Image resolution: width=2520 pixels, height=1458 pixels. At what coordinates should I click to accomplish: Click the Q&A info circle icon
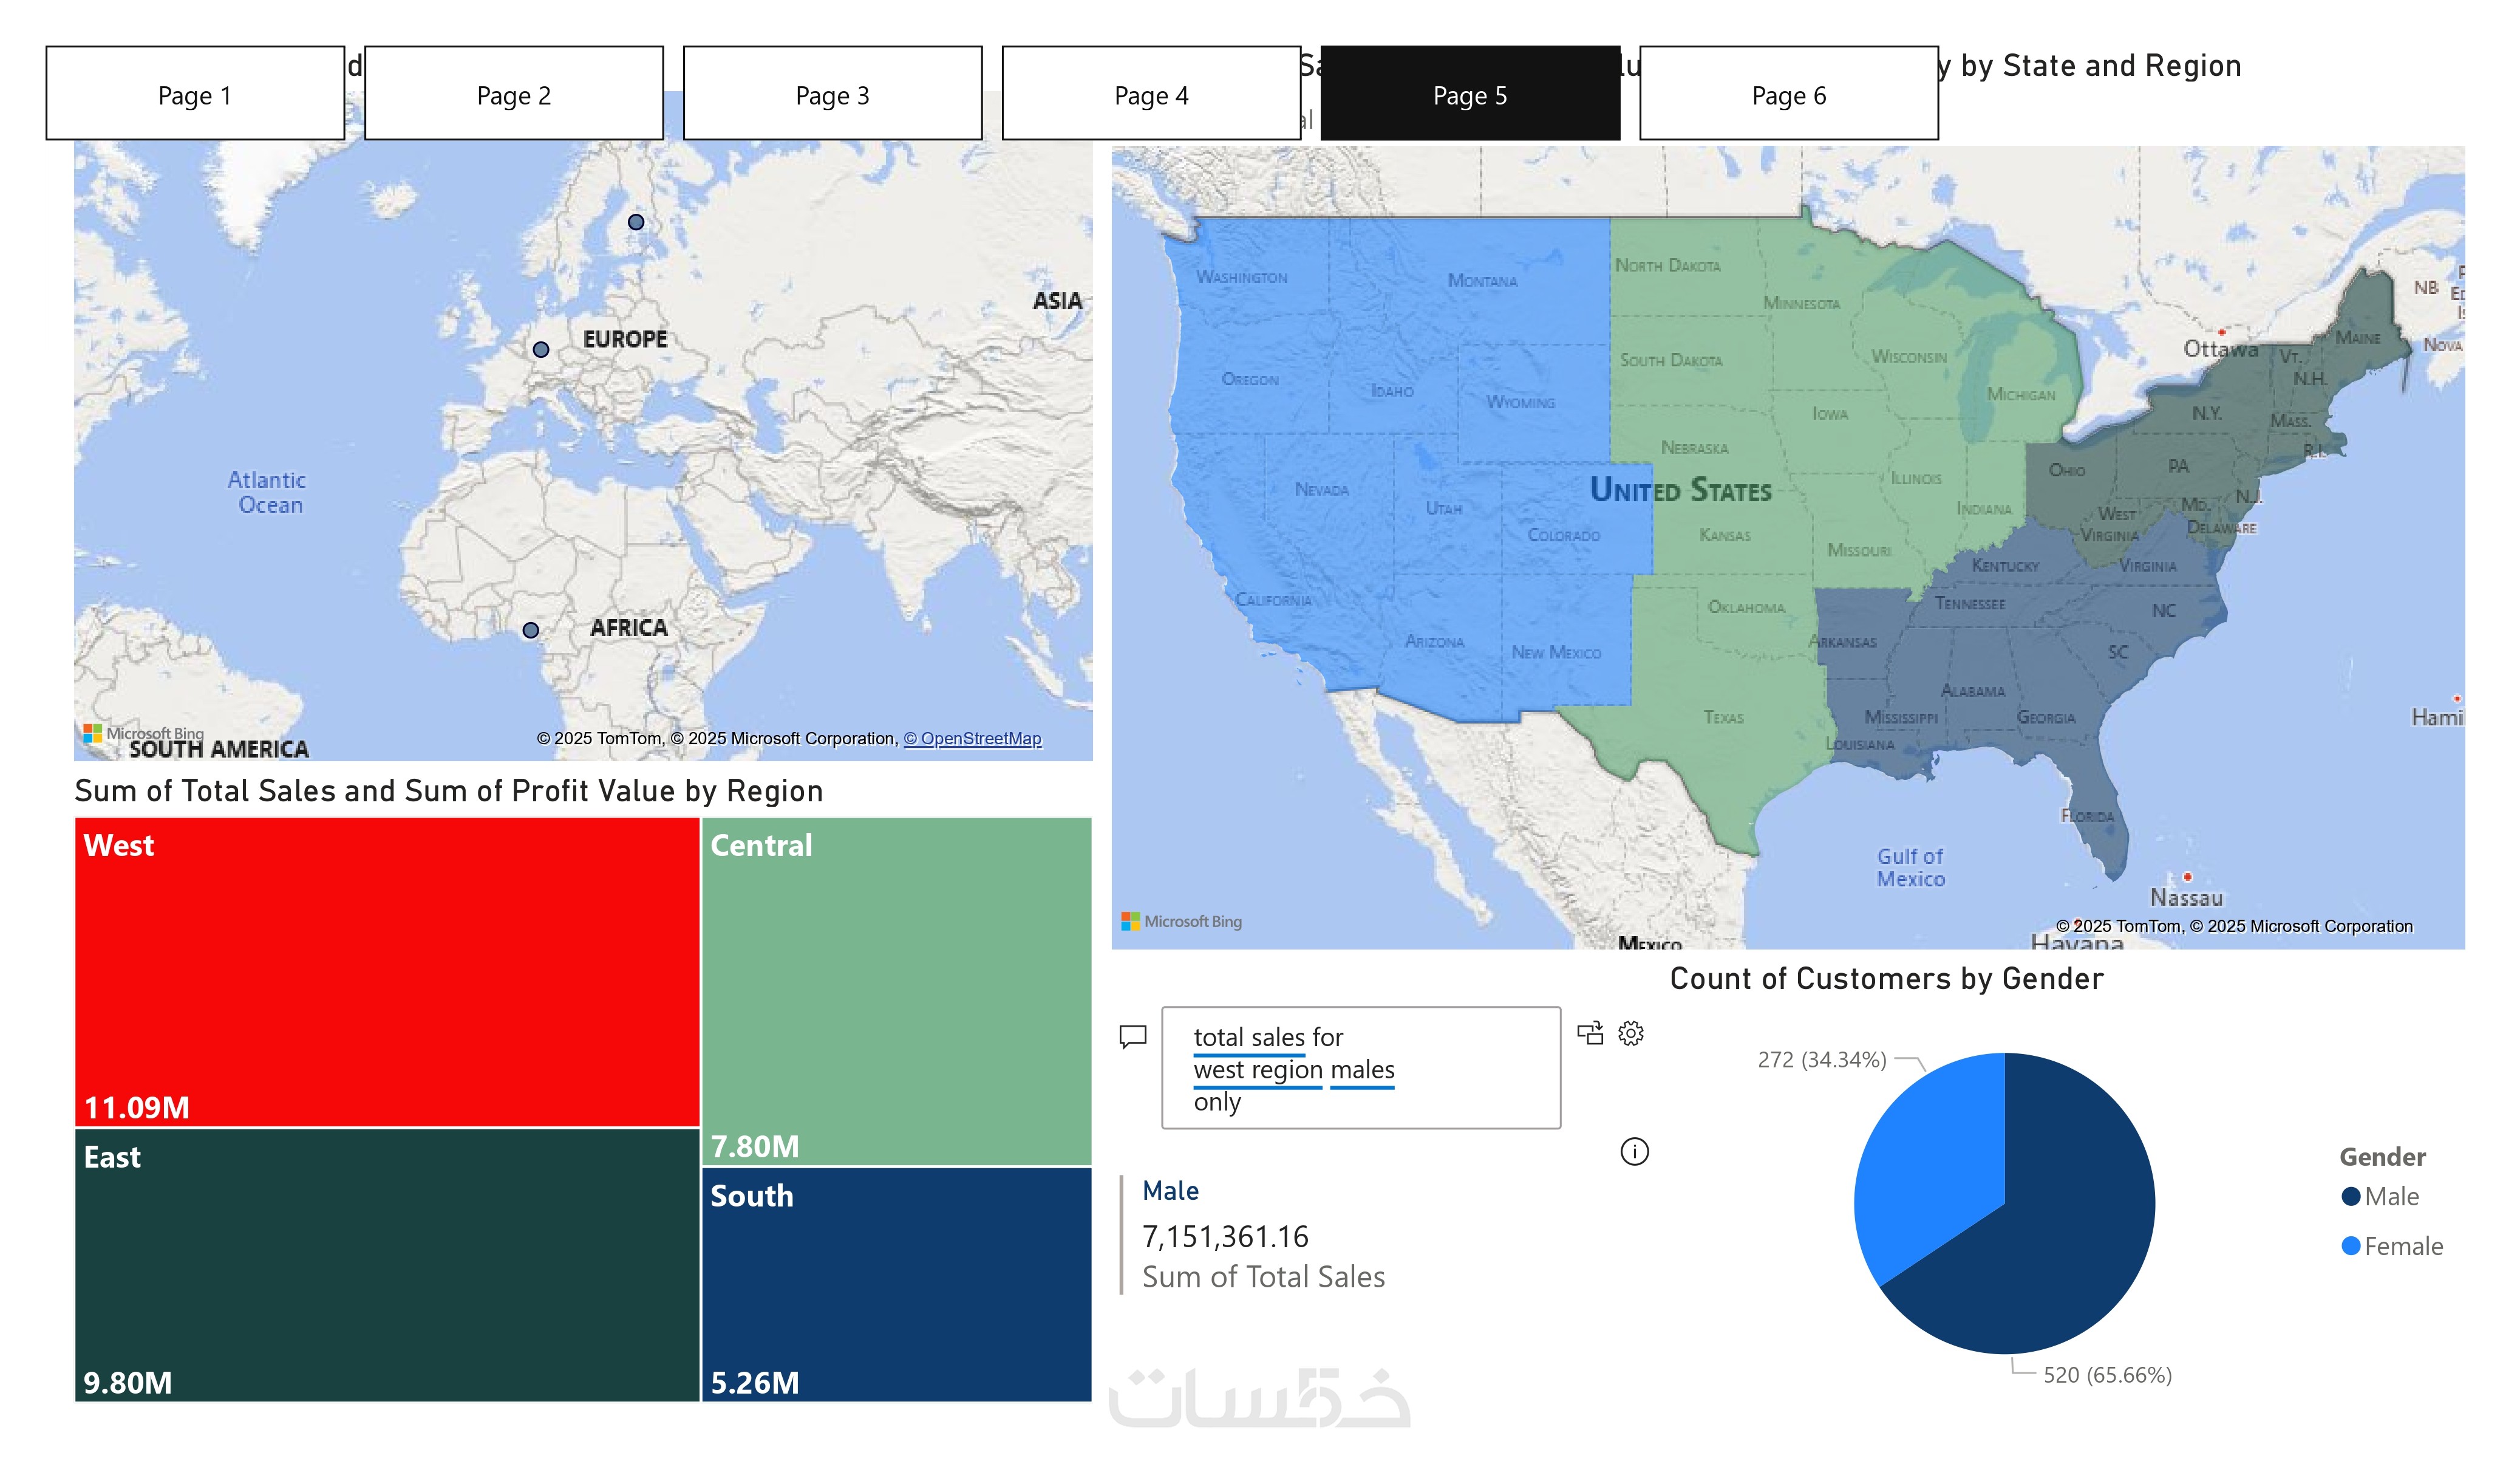coord(1634,1151)
